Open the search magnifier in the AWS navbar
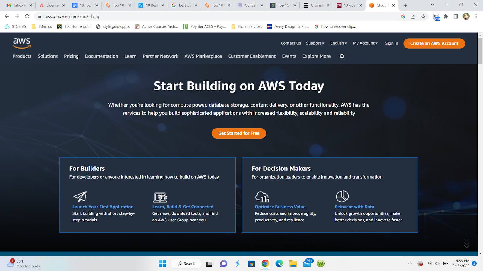483x271 pixels. click(x=342, y=56)
